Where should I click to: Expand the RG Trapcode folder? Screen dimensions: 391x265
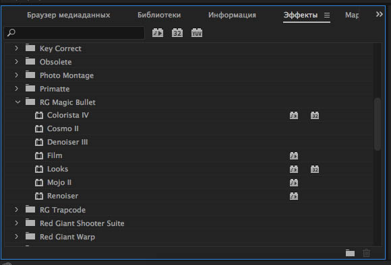(16, 210)
